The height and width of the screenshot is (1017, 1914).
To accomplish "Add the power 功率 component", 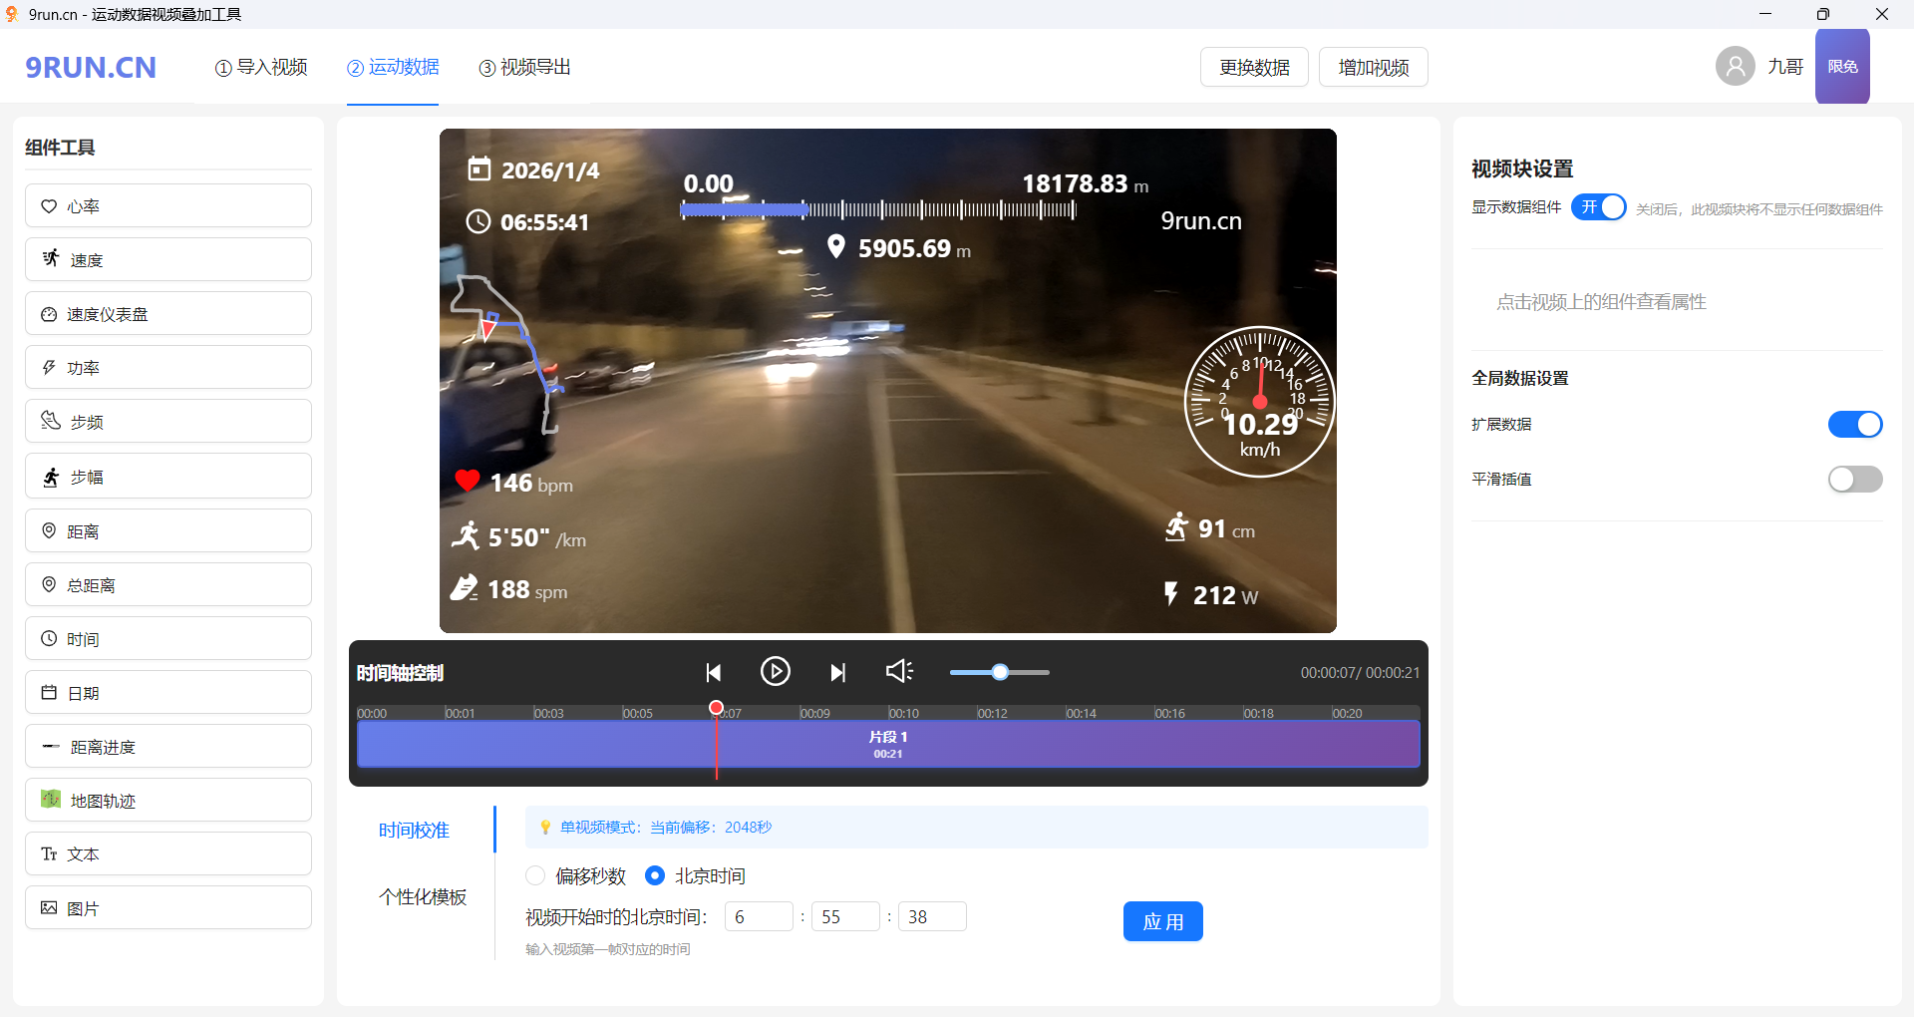I will 167,367.
